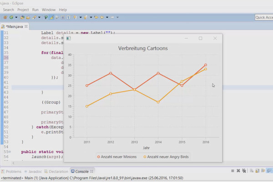
Task: Minimize the chart window
Action: point(186,38)
